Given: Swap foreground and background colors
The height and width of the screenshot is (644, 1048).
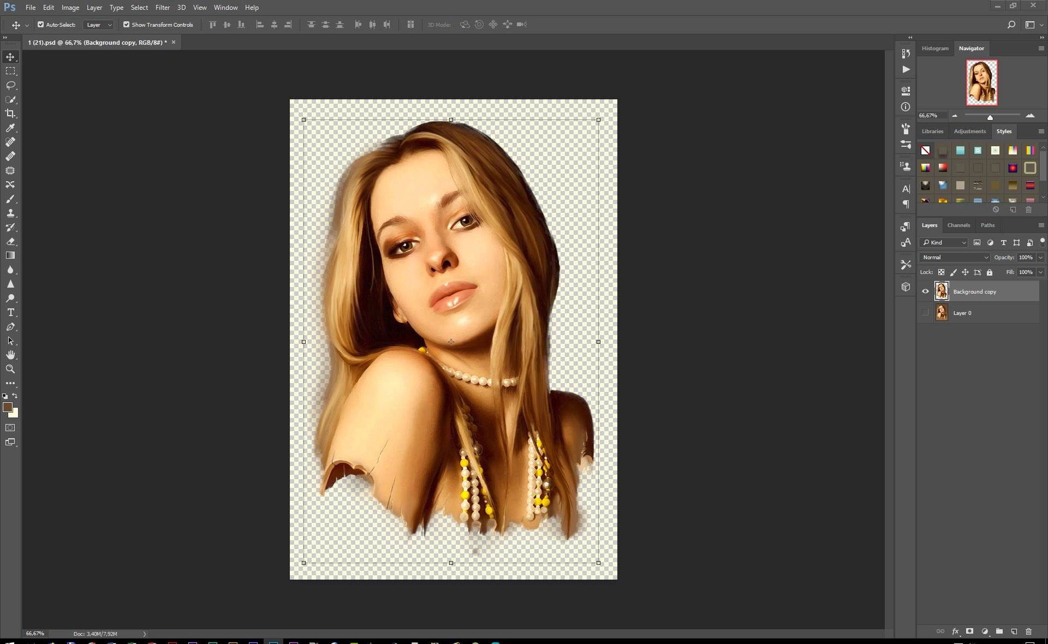Looking at the screenshot, I should click(x=15, y=396).
